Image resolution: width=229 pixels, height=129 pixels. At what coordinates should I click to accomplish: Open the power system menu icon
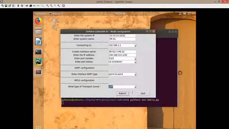click(x=189, y=14)
